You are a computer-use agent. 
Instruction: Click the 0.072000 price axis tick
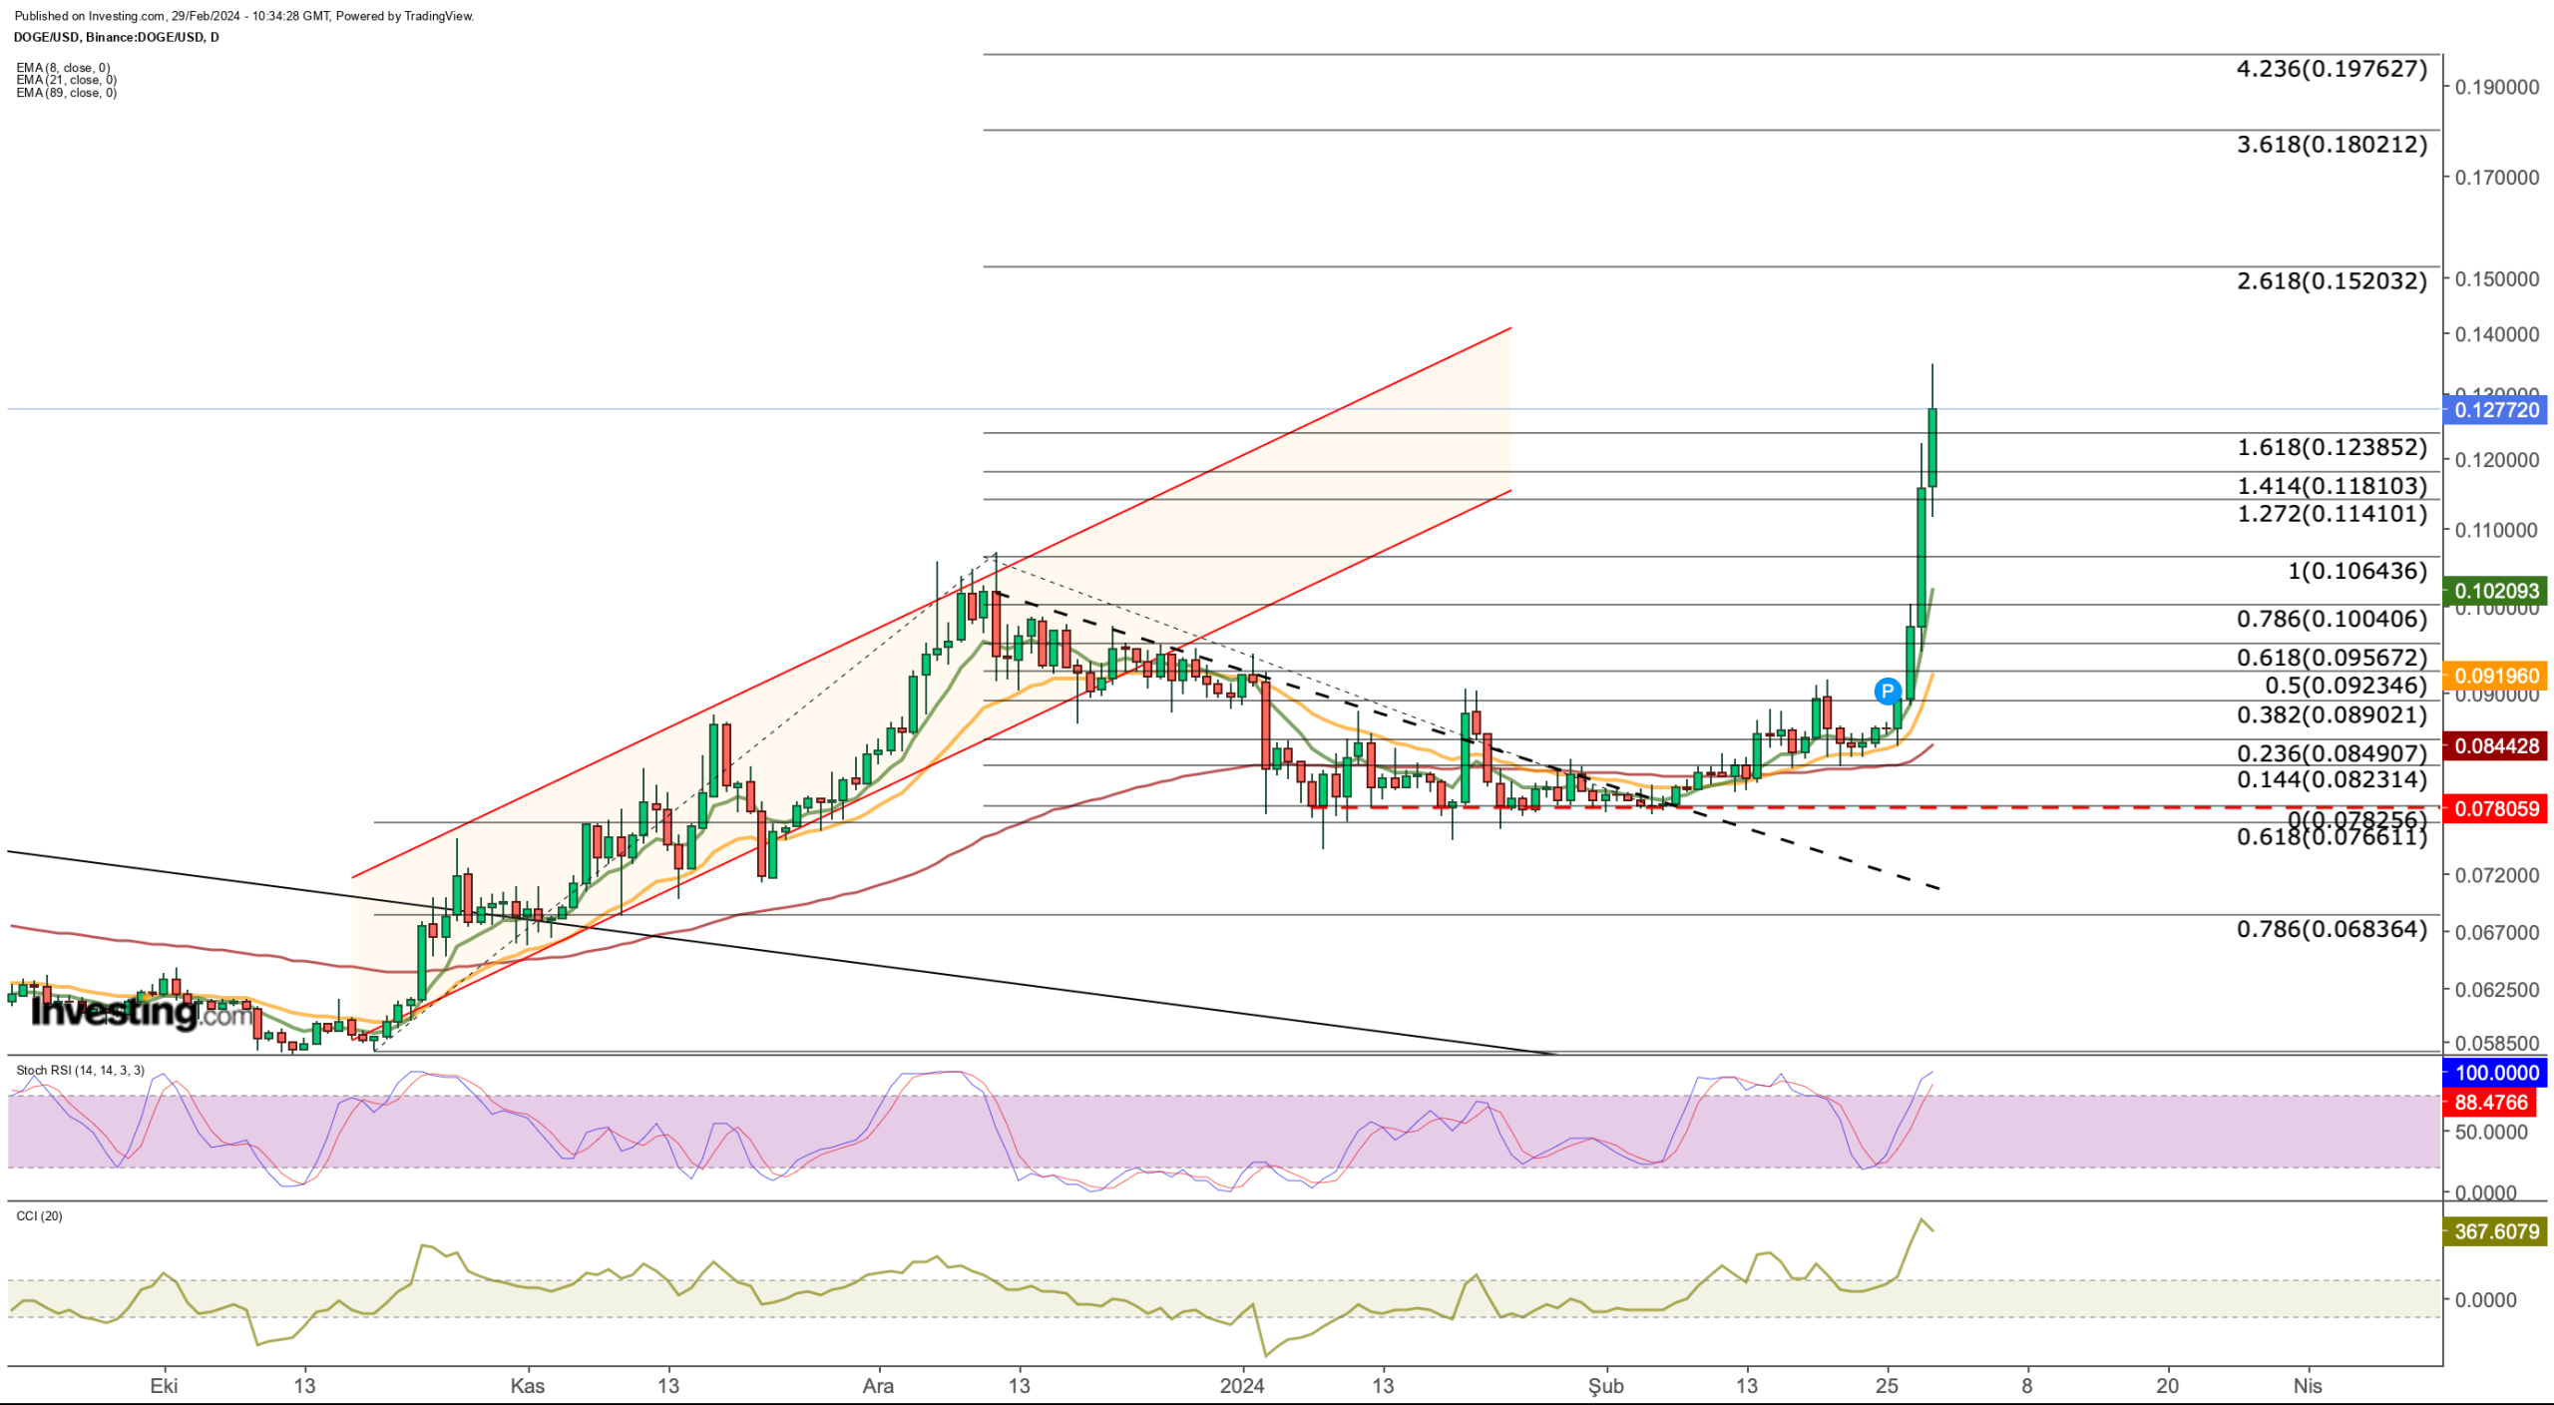(2497, 875)
